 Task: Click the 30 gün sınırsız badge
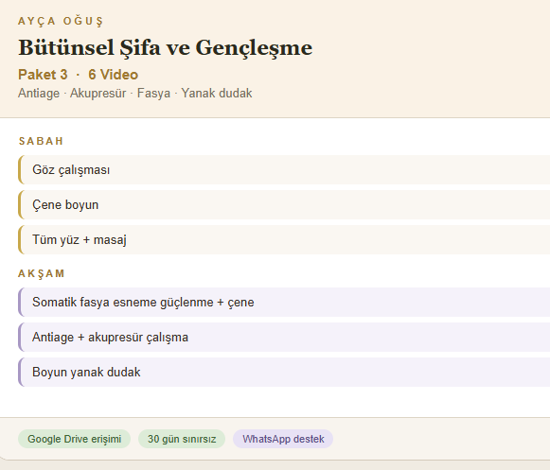(x=182, y=439)
